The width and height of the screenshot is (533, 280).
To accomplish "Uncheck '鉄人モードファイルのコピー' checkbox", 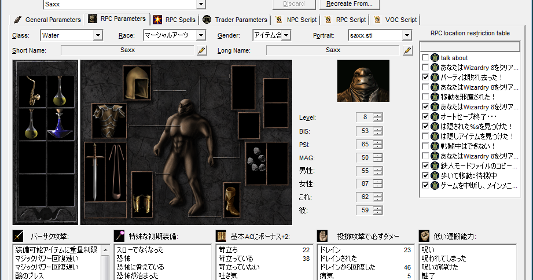I will point(425,166).
